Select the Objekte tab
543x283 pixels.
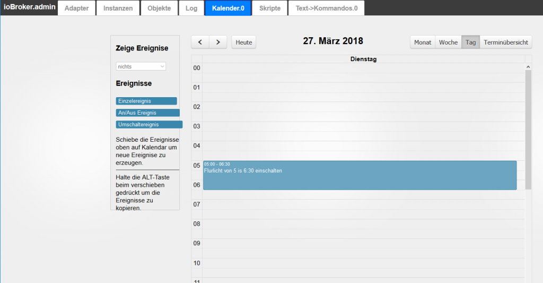(159, 8)
